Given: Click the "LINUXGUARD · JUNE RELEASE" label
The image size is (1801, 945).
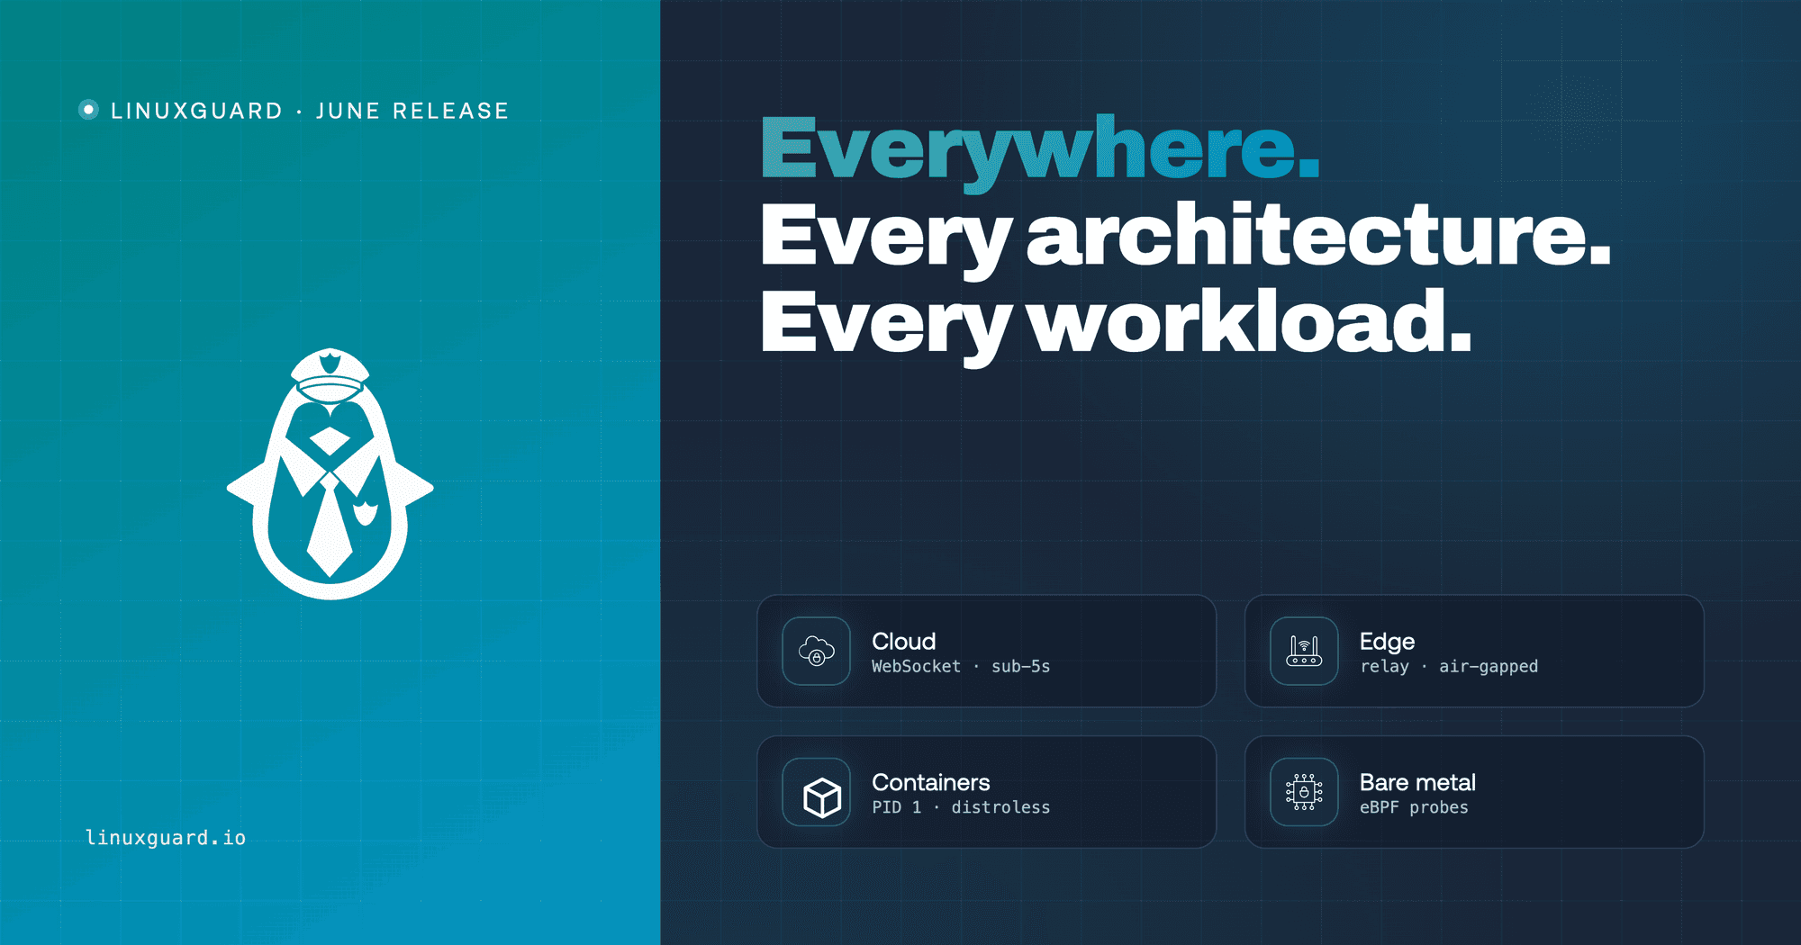Looking at the screenshot, I should coord(310,111).
